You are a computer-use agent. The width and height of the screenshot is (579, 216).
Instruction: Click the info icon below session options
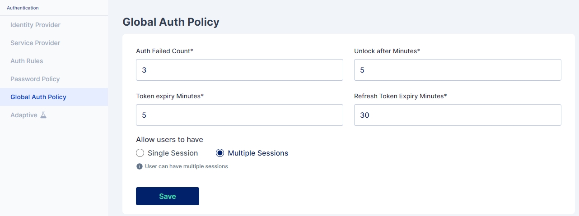[140, 166]
